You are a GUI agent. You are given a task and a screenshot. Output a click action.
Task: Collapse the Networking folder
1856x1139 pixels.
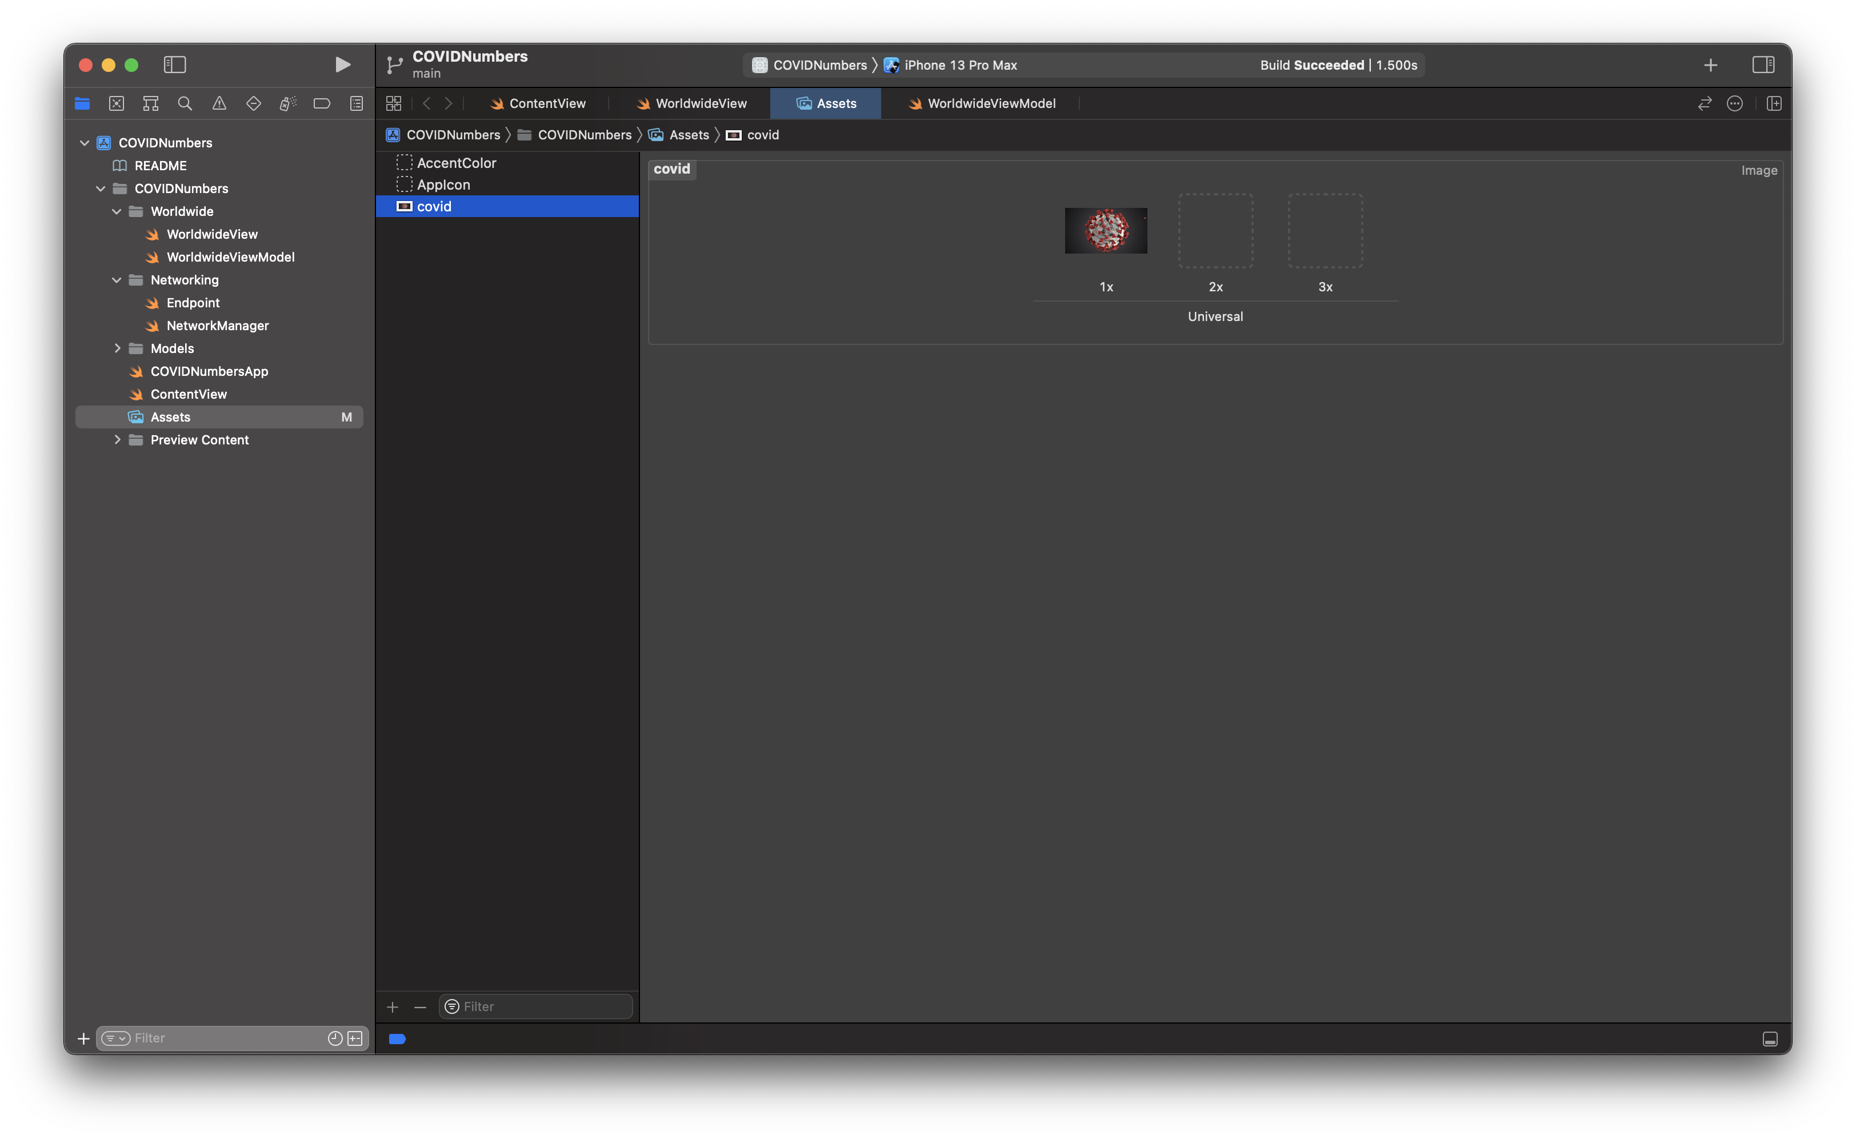117,279
